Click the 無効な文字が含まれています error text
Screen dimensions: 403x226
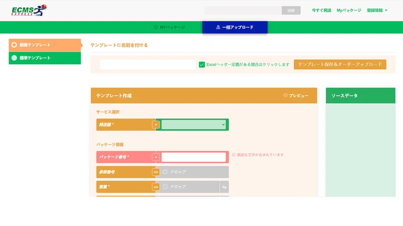(260, 155)
